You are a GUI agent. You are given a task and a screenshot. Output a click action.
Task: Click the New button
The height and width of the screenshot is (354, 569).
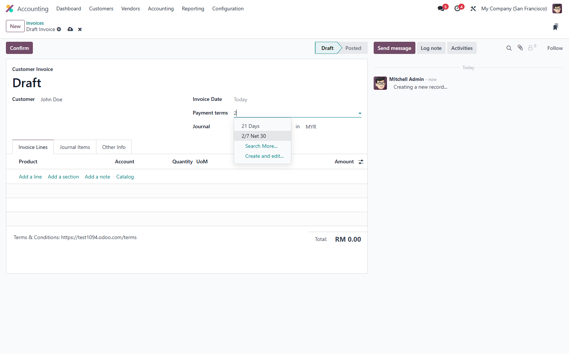tap(15, 26)
